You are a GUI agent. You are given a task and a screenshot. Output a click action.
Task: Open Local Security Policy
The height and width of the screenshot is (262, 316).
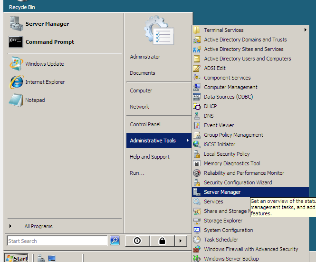(250, 154)
